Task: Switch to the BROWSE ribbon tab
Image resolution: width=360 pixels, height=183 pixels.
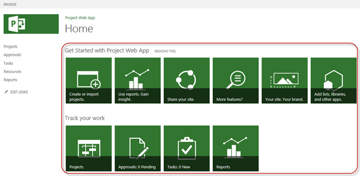Action: 10,4
